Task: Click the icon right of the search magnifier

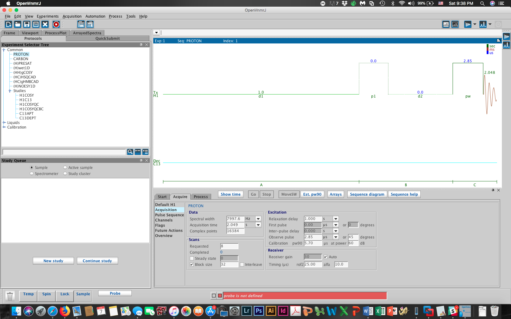Action: click(x=138, y=152)
